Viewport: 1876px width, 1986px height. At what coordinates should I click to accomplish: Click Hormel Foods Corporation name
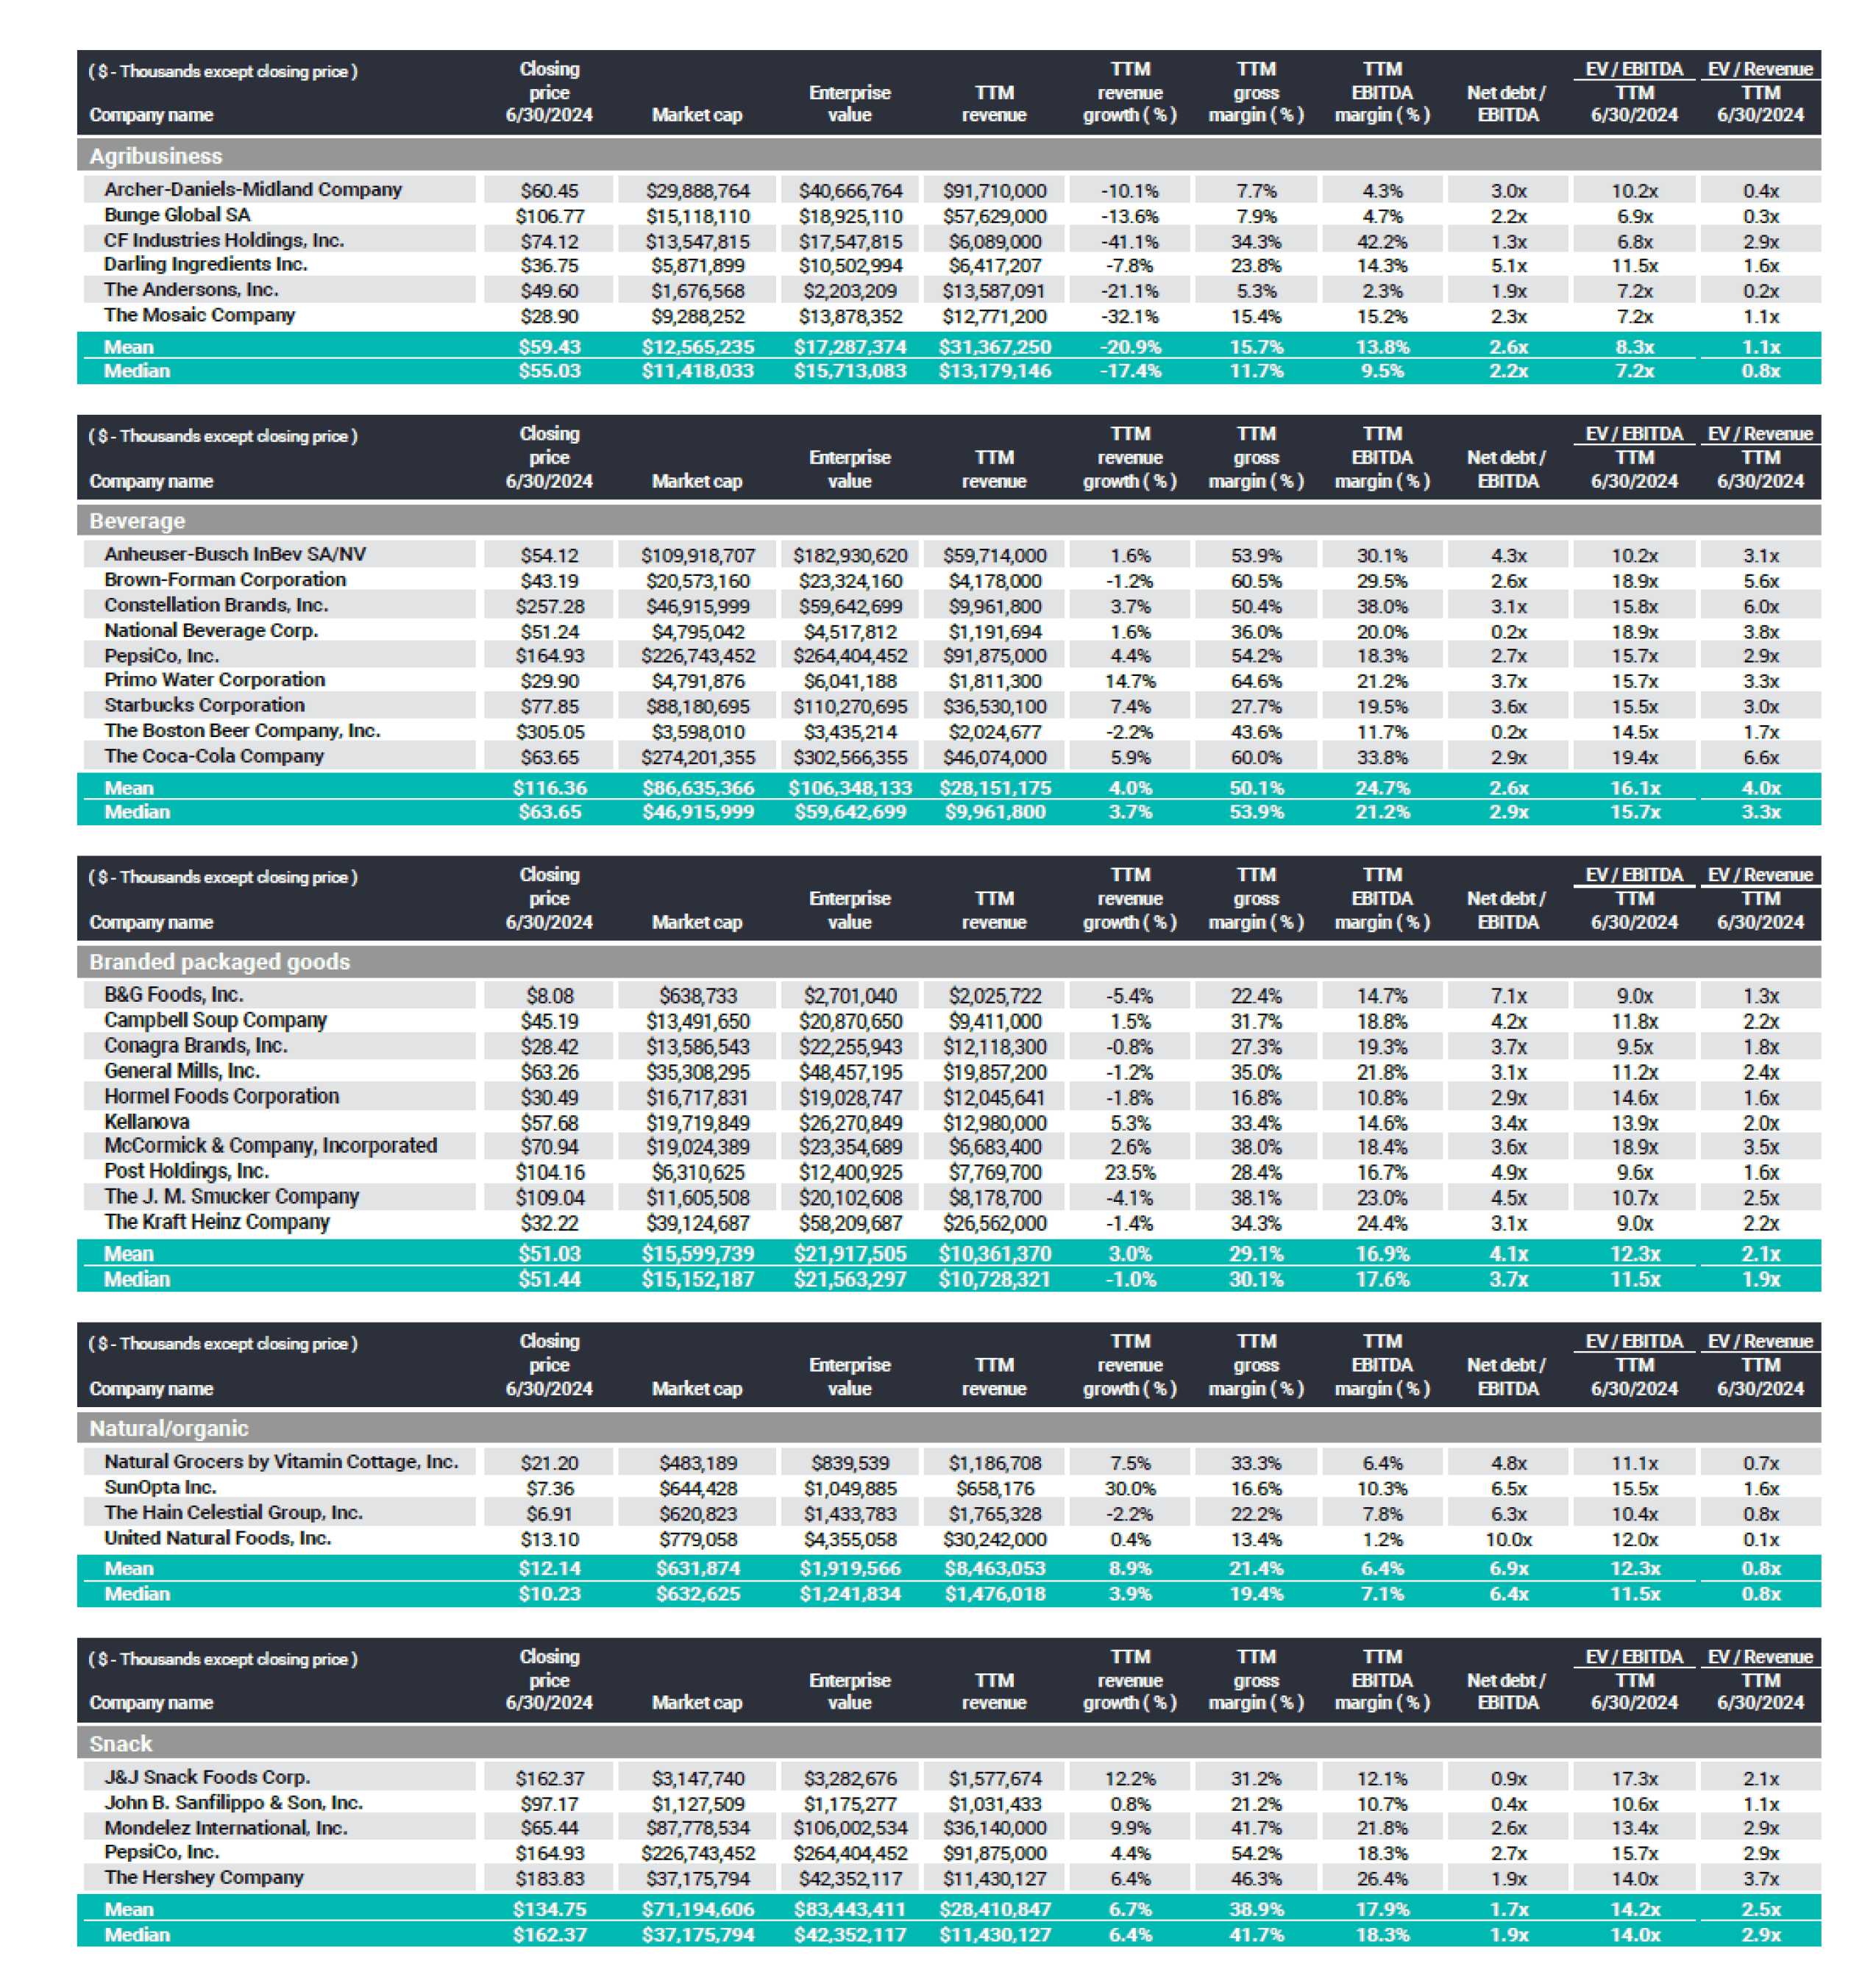point(222,1097)
